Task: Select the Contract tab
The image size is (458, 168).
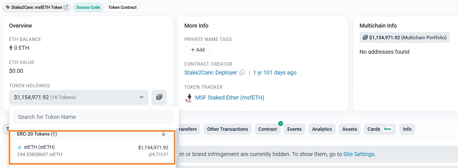Action: point(267,129)
